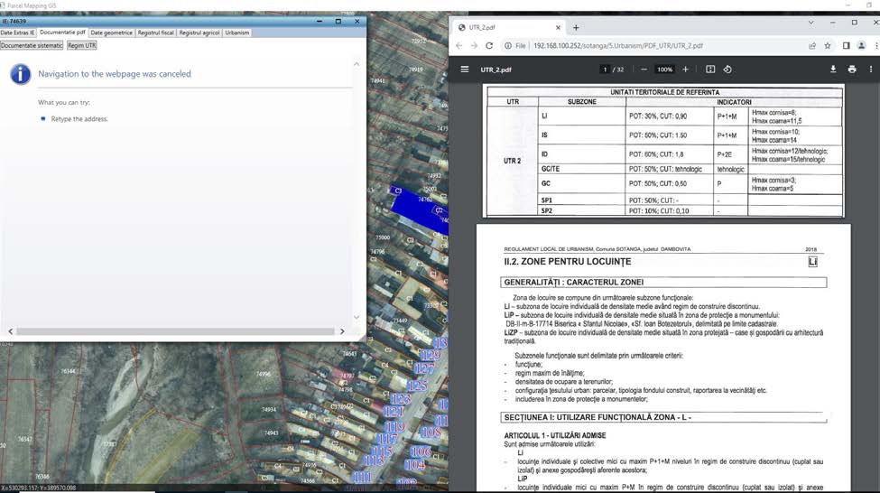The width and height of the screenshot is (880, 493).
Task: Expand the browser tab search chevron
Action: click(811, 21)
